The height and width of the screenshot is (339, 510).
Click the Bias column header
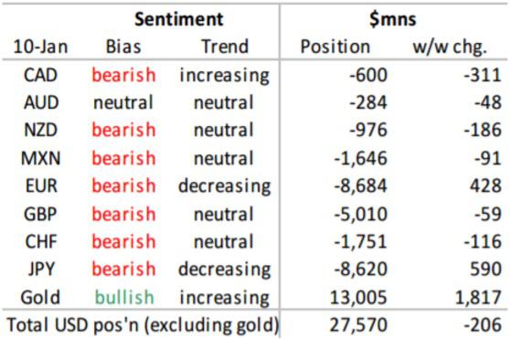pos(123,47)
